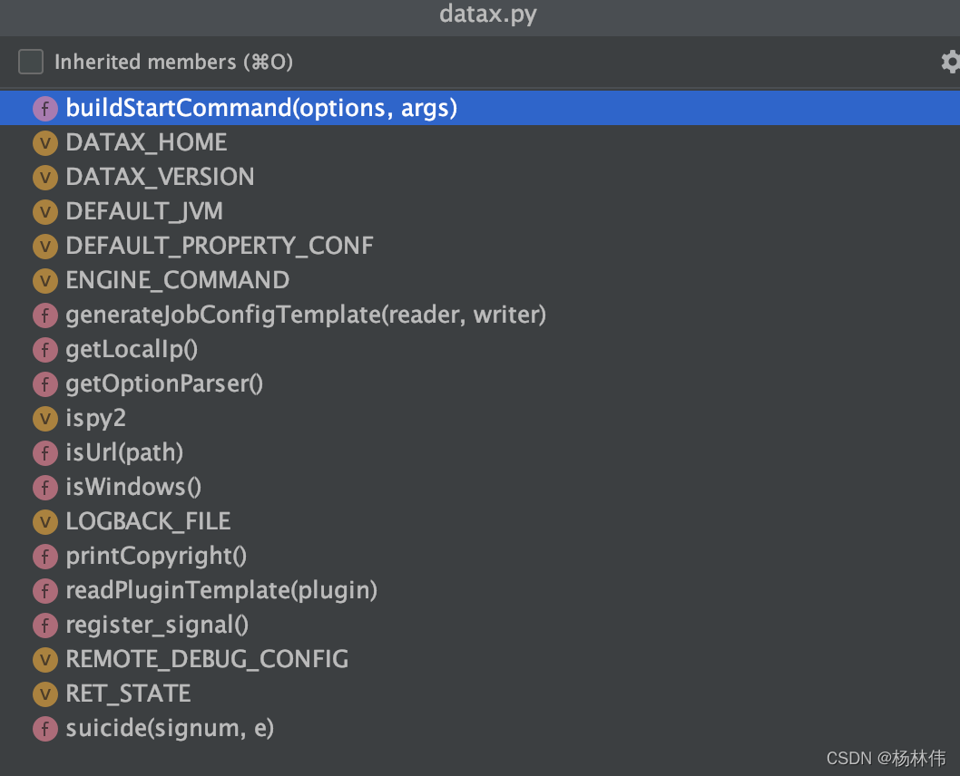Click the variable icon next to LOGBACK_FILE
This screenshot has height=776, width=960.
pyautogui.click(x=44, y=521)
